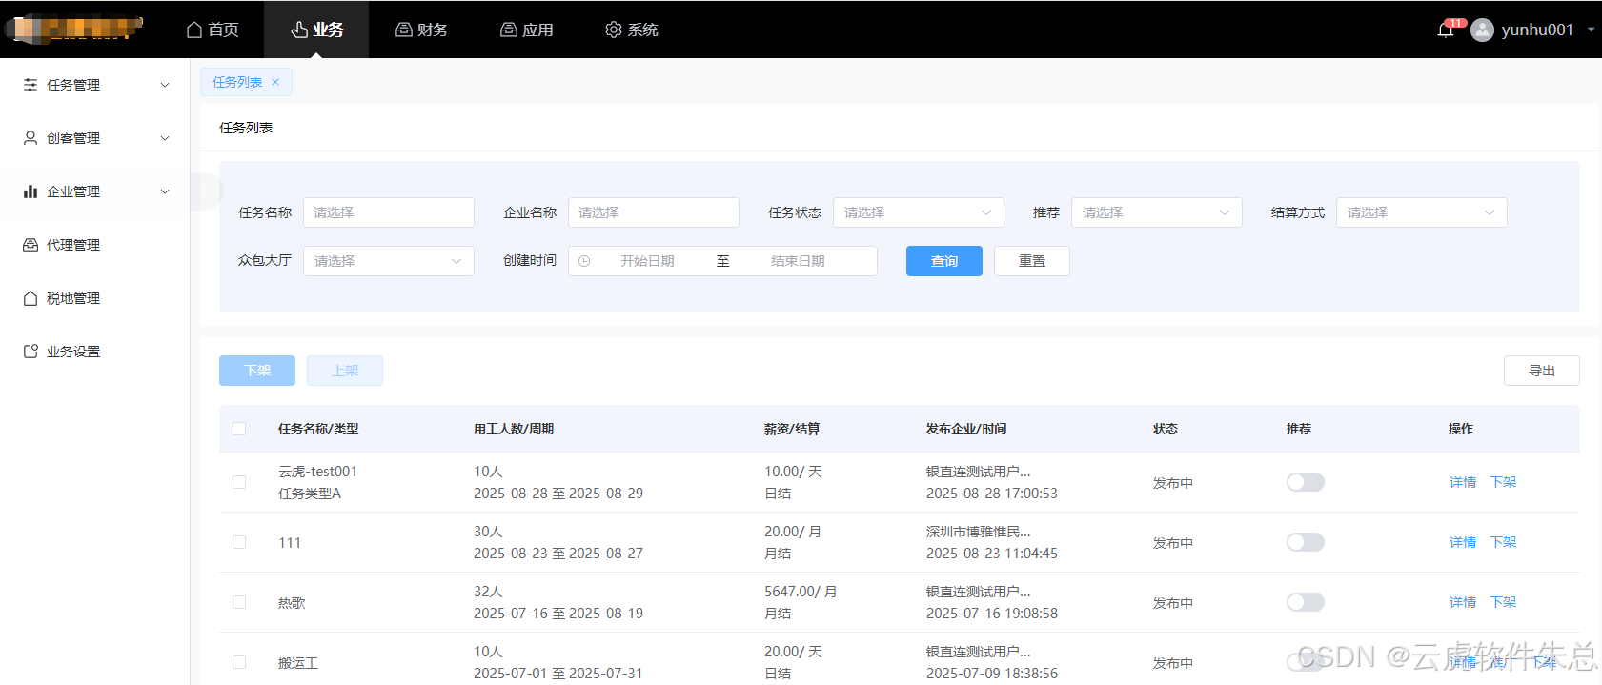Open 详情 link for 热歌 task

click(1462, 602)
